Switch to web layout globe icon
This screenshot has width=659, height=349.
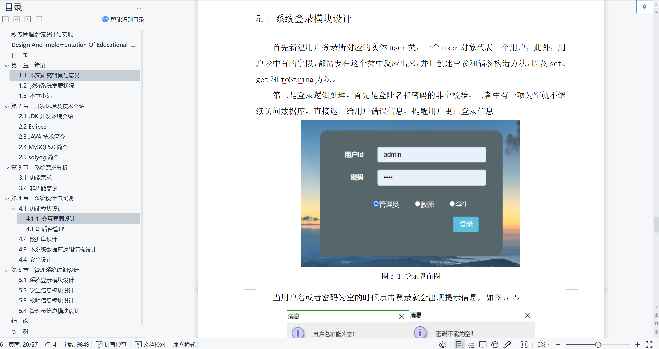[495, 345]
